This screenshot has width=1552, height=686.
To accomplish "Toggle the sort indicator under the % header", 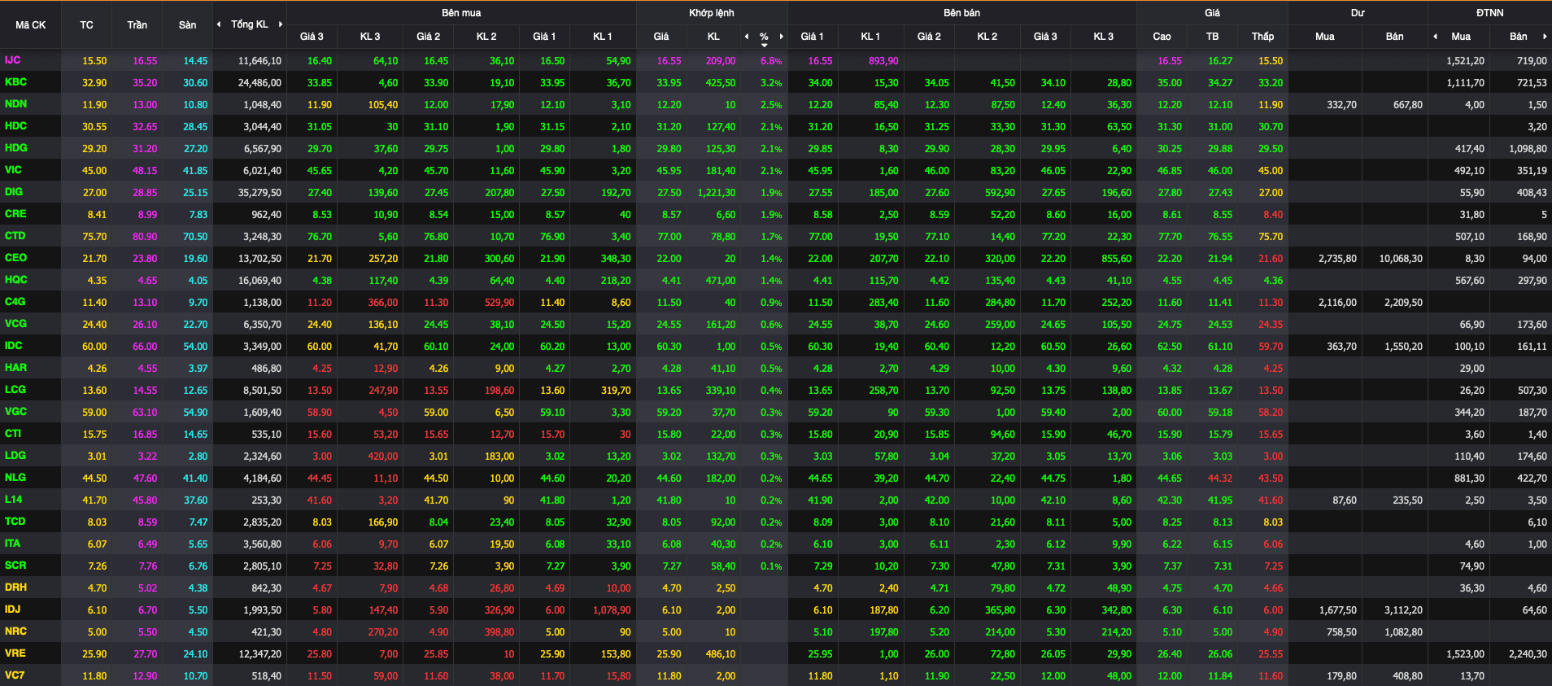I will [x=764, y=46].
